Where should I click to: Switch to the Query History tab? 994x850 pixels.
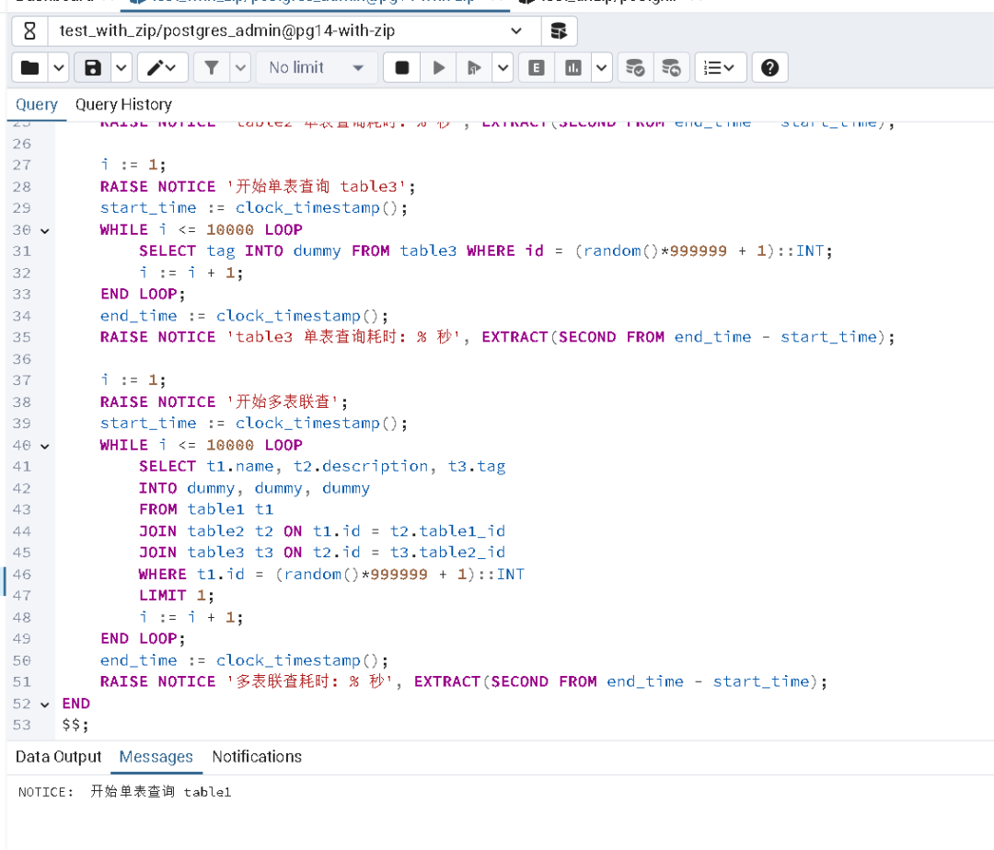[x=123, y=104]
